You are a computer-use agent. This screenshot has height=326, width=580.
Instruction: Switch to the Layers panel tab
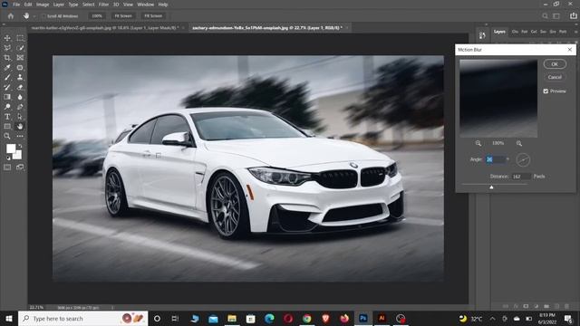[499, 32]
